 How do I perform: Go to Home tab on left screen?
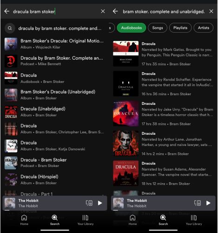pyautogui.click(x=24, y=220)
